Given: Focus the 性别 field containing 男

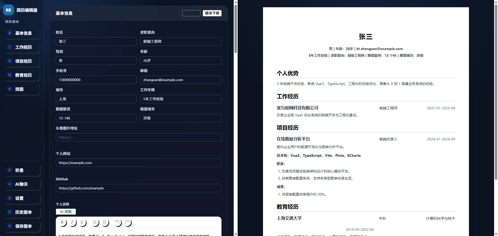Looking at the screenshot, I should (96, 61).
